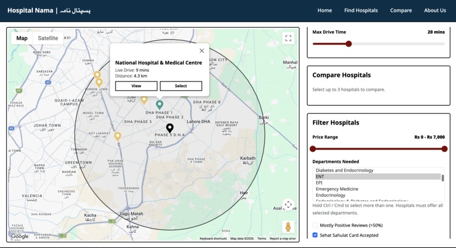The width and height of the screenshot is (456, 248).
Task: Select Emergency Medicine department option
Action: 378,189
